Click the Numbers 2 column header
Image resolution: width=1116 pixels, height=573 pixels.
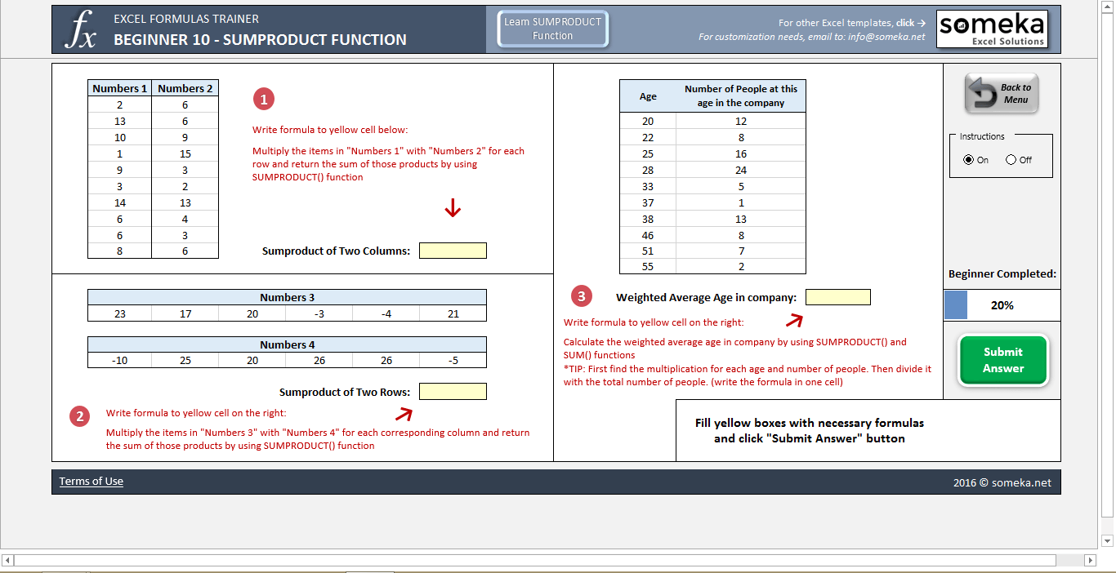coord(185,88)
